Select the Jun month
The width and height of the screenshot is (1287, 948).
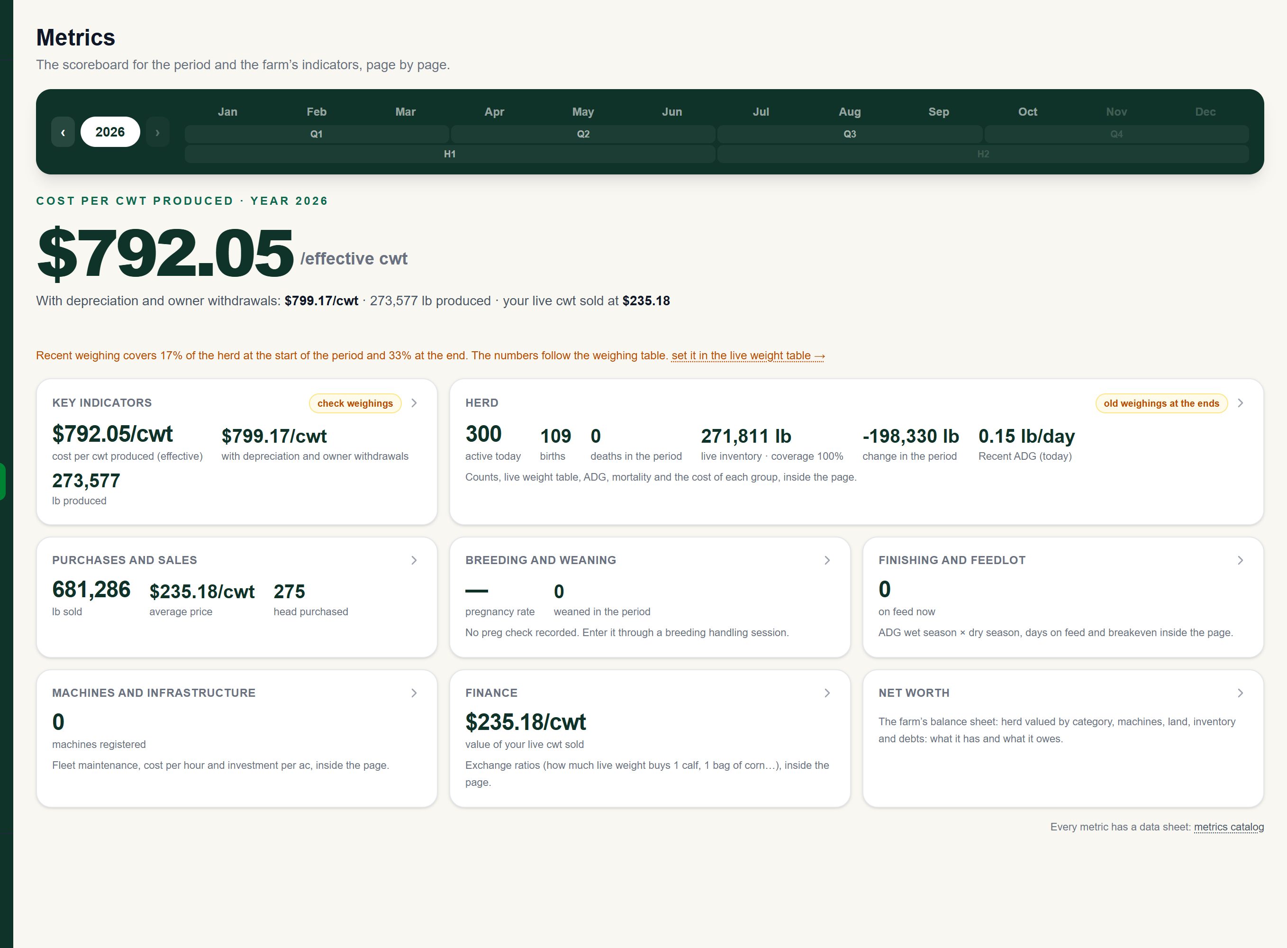pyautogui.click(x=672, y=112)
